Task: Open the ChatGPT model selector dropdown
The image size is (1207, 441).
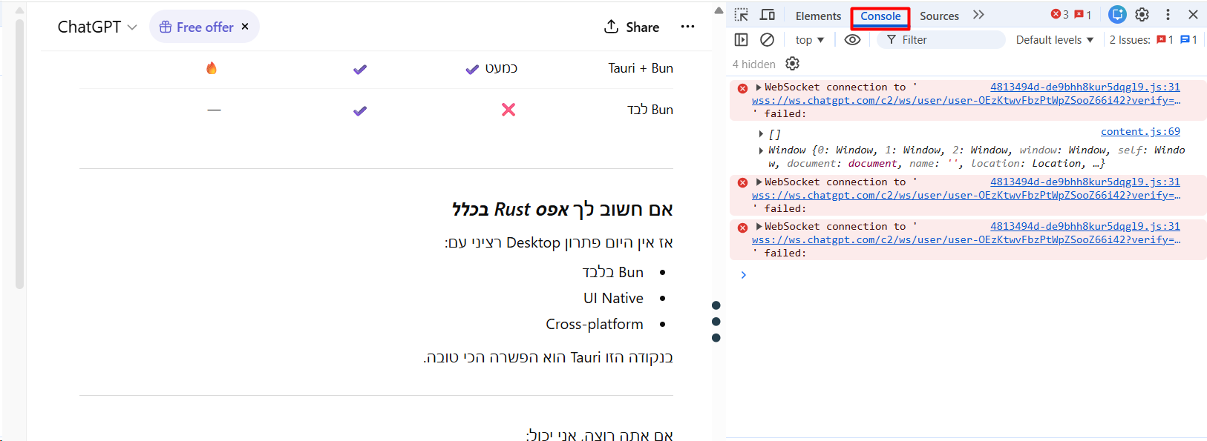Action: click(97, 27)
